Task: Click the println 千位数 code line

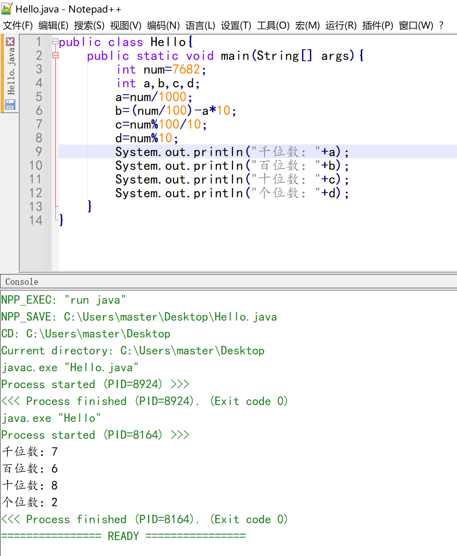Action: (232, 152)
